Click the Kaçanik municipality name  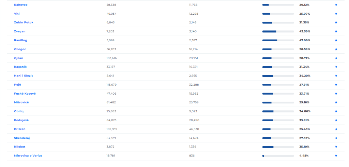[20, 67]
